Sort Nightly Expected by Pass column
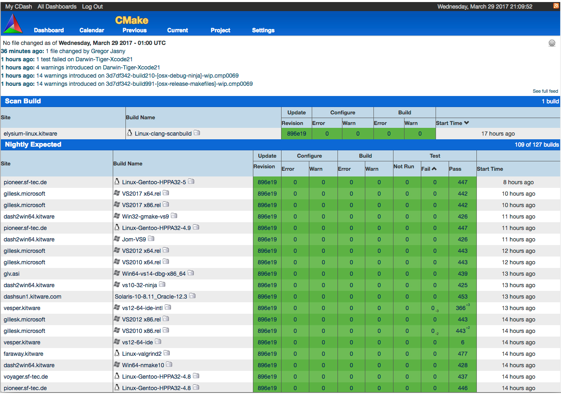Image resolution: width=561 pixels, height=395 pixels. 455,169
